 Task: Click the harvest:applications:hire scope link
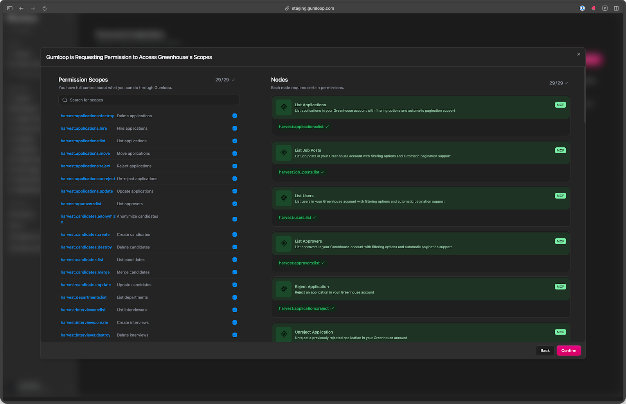pyautogui.click(x=84, y=129)
